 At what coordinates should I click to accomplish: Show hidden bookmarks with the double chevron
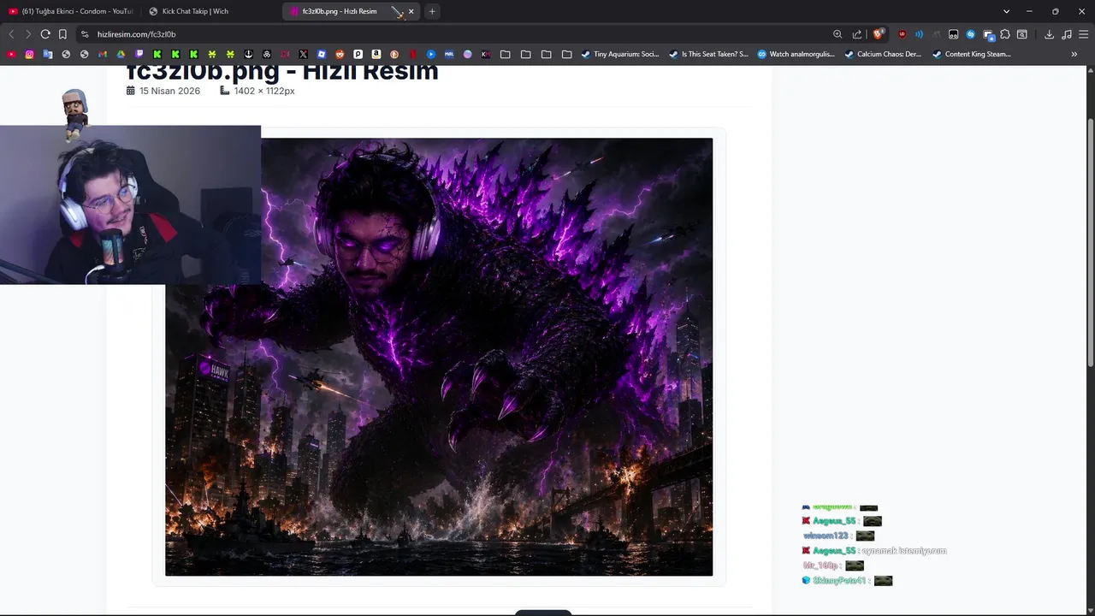pos(1074,54)
